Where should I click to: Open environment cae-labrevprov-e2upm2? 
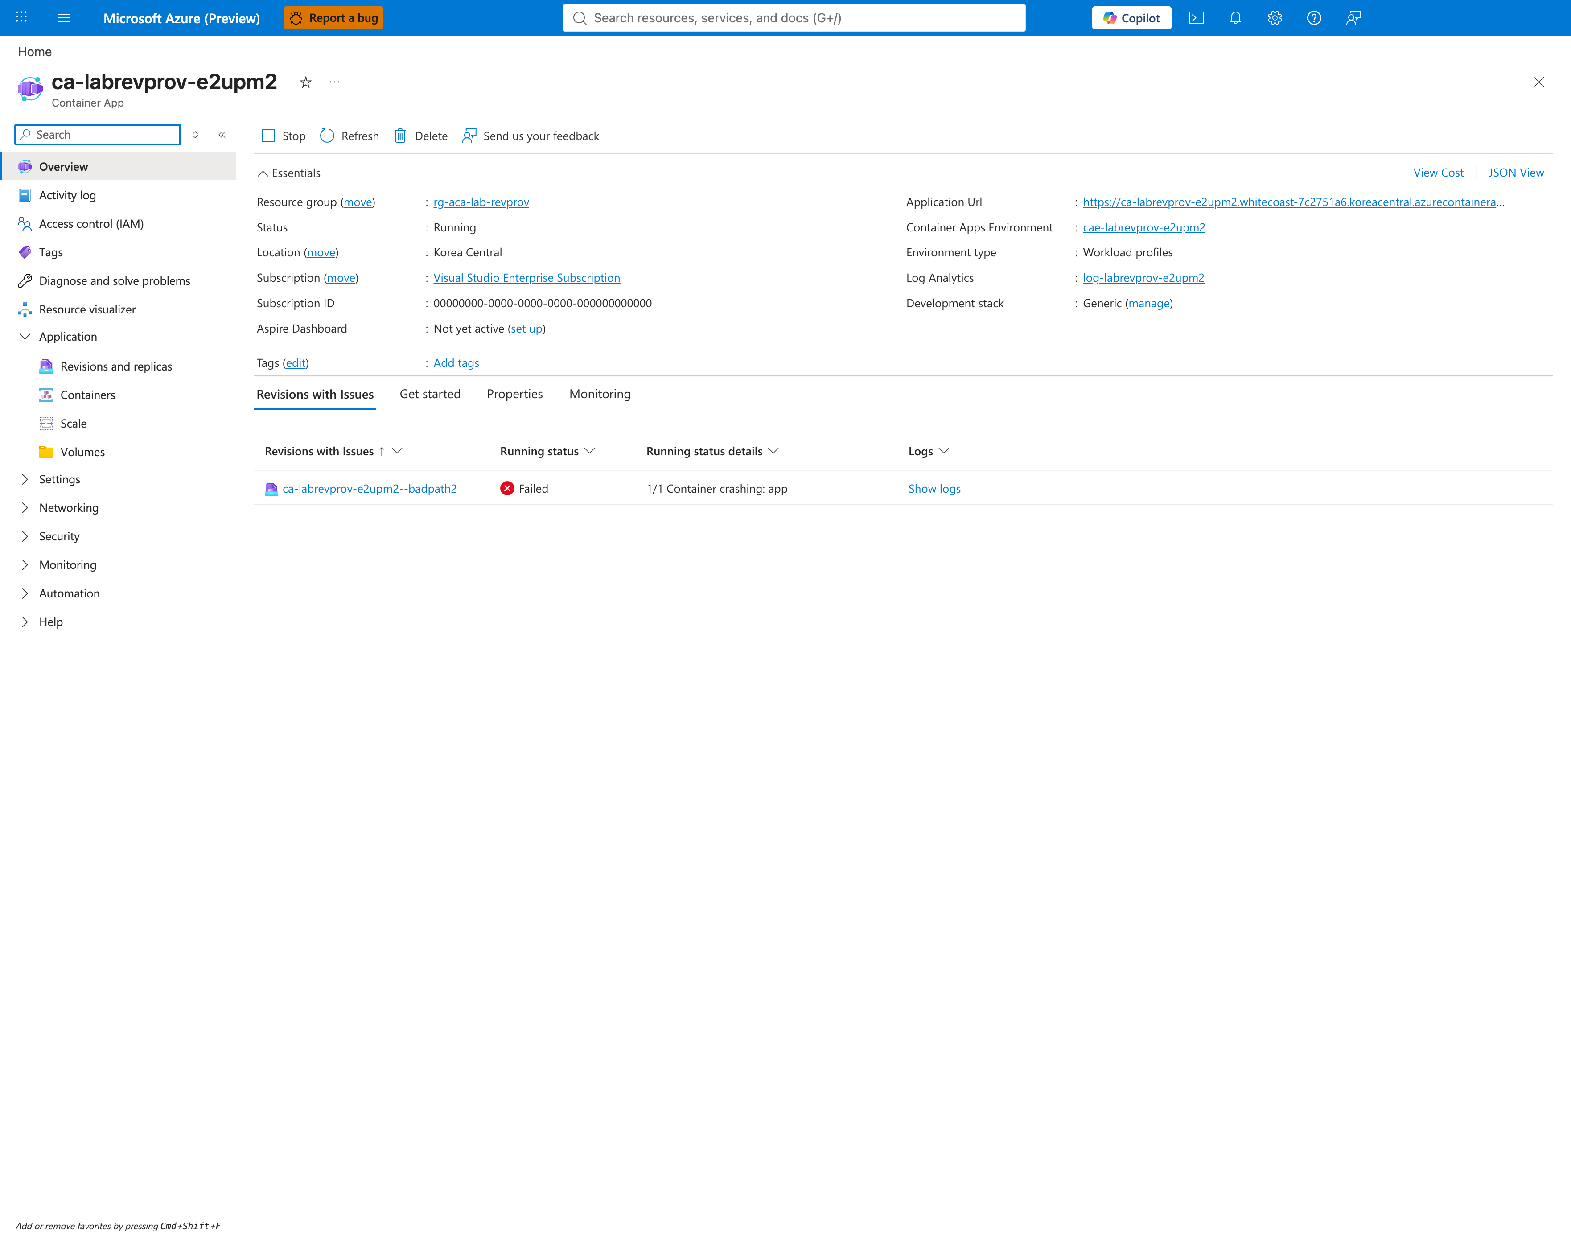coord(1144,227)
